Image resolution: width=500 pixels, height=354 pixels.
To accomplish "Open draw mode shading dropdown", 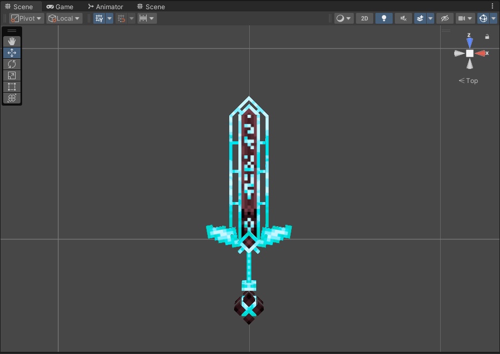I will pos(344,18).
